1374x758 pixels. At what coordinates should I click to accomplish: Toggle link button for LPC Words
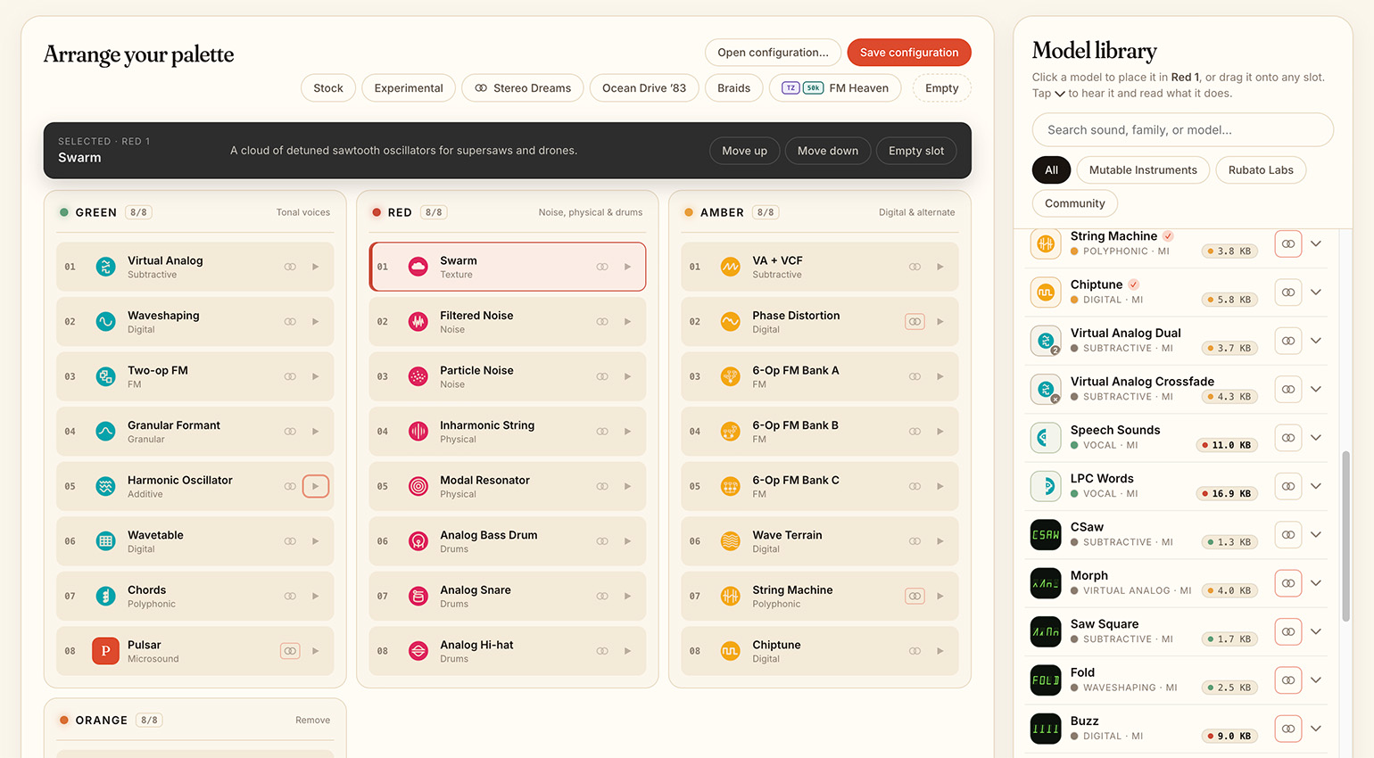1288,486
